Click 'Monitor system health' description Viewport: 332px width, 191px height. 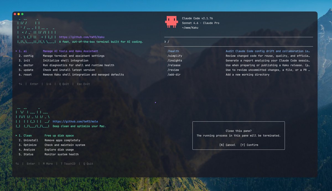(x=62, y=154)
